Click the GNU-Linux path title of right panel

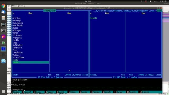click(x=124, y=11)
